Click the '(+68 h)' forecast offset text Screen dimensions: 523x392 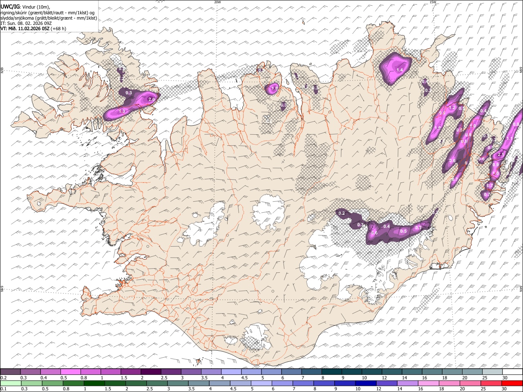(58, 29)
